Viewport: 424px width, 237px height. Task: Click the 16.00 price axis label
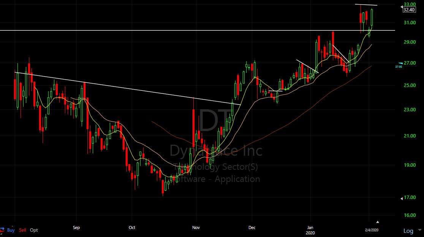pos(410,215)
